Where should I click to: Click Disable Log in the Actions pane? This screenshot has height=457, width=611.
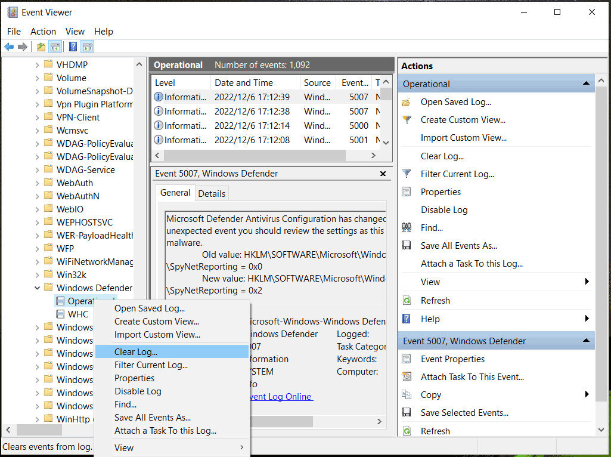444,210
